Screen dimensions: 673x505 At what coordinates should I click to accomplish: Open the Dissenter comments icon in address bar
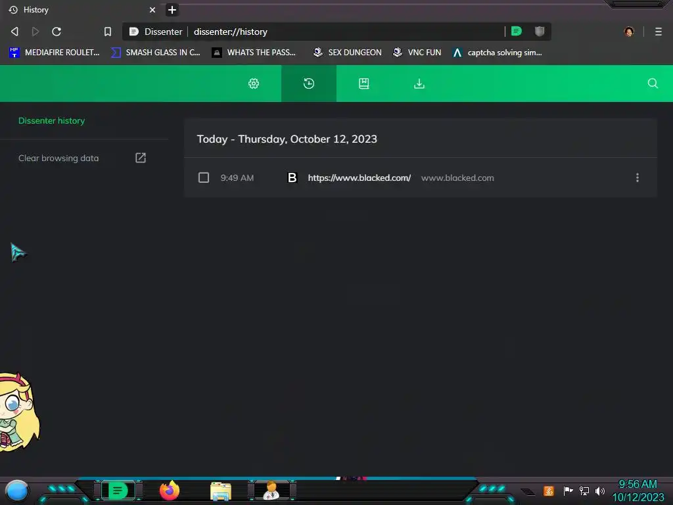pyautogui.click(x=517, y=31)
